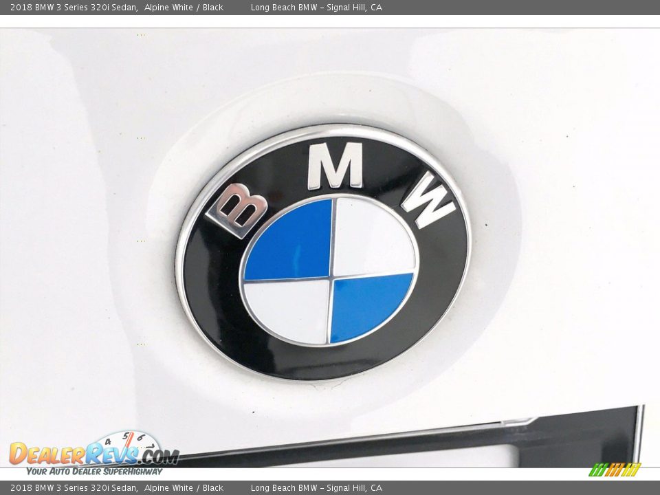The image size is (660, 495).
Task: Click the 'Alpine White / Black' top caption
Action: click(184, 7)
